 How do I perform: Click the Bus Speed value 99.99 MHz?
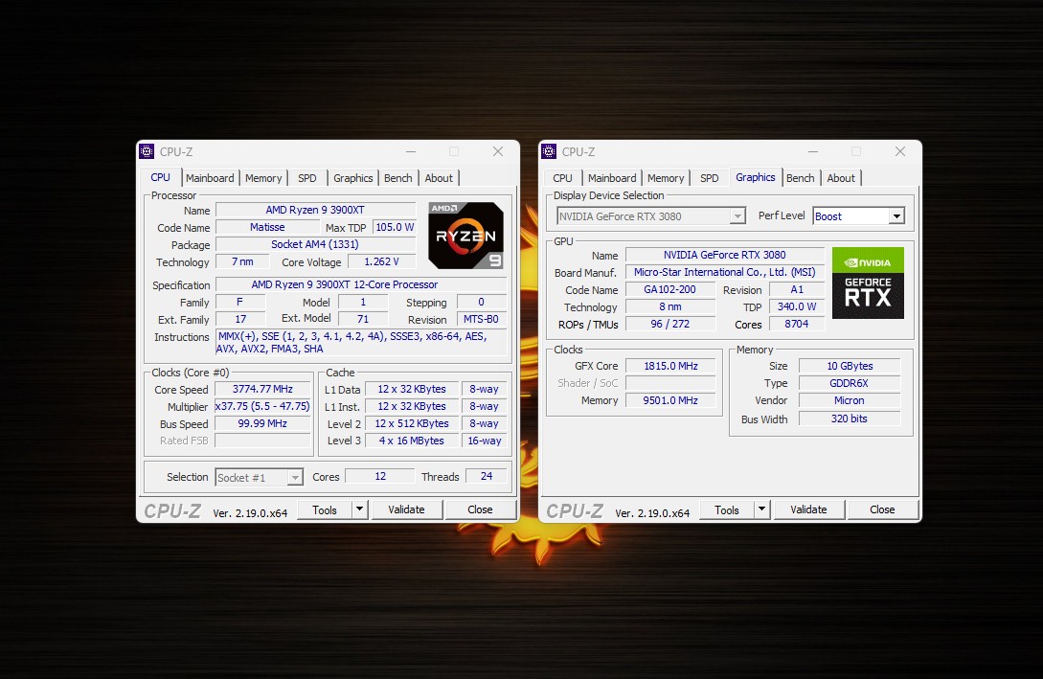coord(262,423)
